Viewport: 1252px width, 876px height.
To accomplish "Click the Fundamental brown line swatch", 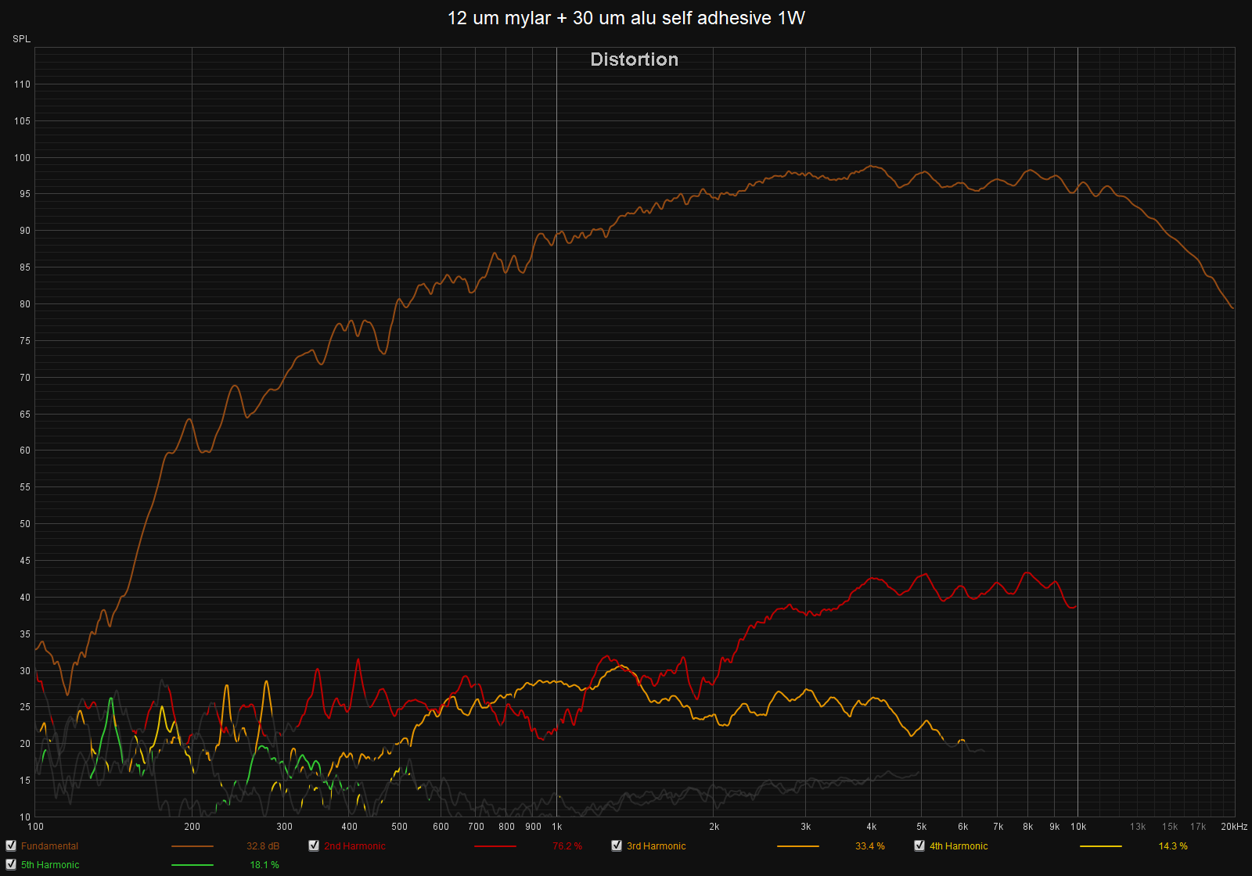I will pyautogui.click(x=192, y=846).
